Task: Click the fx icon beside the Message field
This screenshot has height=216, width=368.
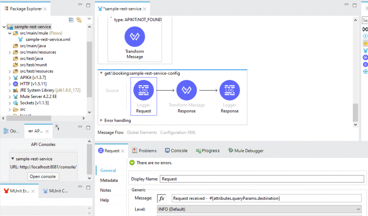Action: coord(161,198)
